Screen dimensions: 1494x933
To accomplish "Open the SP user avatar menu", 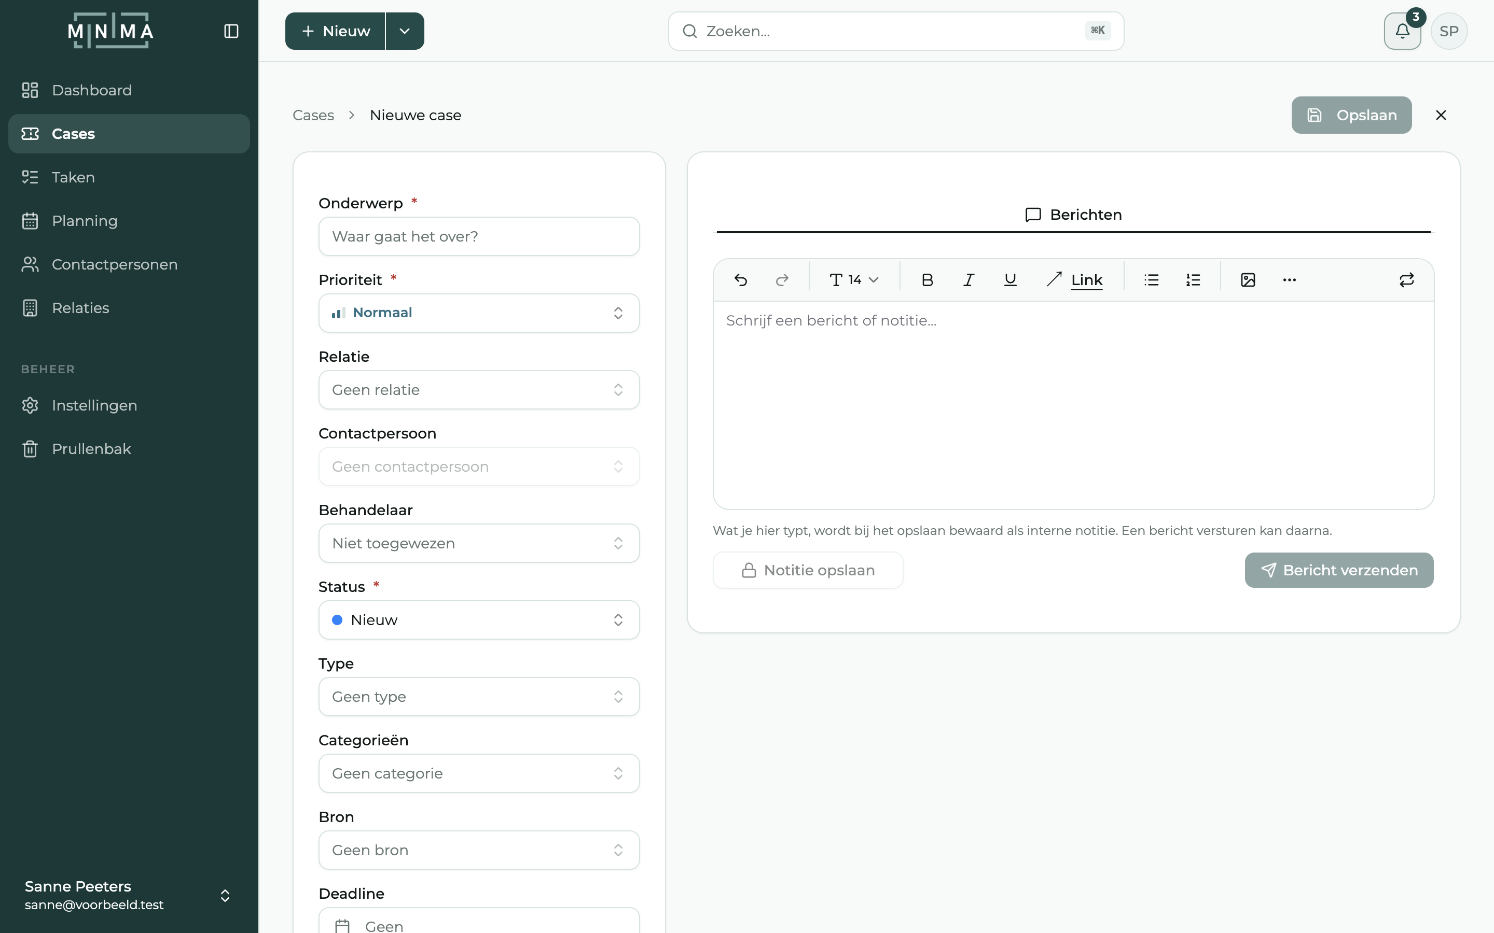I will 1448,31.
